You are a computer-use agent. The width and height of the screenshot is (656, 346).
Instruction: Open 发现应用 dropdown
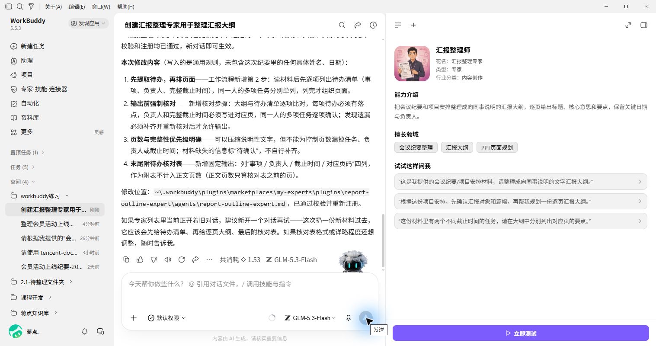click(x=88, y=23)
